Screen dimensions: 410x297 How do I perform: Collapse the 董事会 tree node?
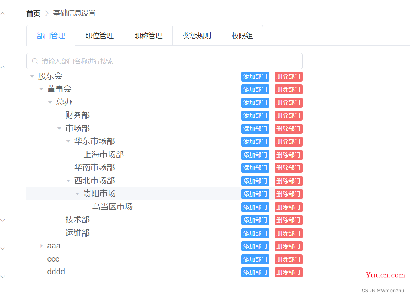tap(41, 89)
